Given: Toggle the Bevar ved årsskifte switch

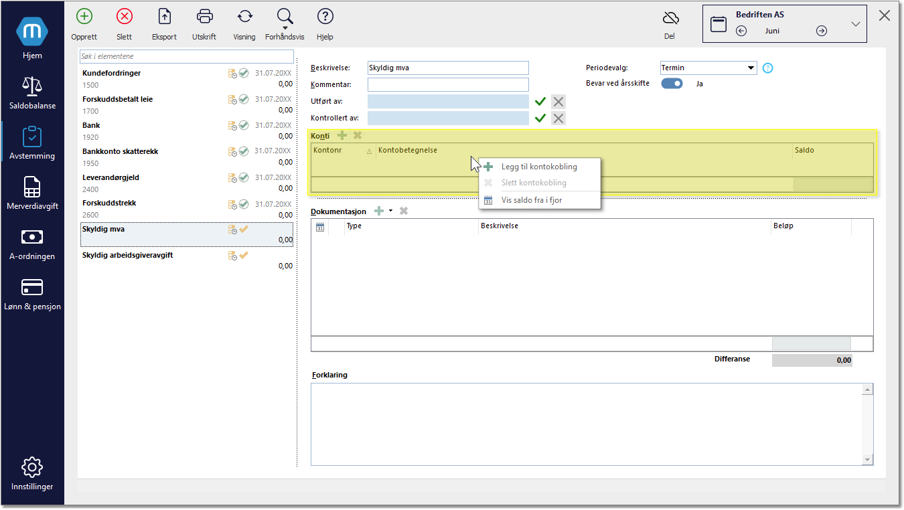Looking at the screenshot, I should pyautogui.click(x=672, y=84).
